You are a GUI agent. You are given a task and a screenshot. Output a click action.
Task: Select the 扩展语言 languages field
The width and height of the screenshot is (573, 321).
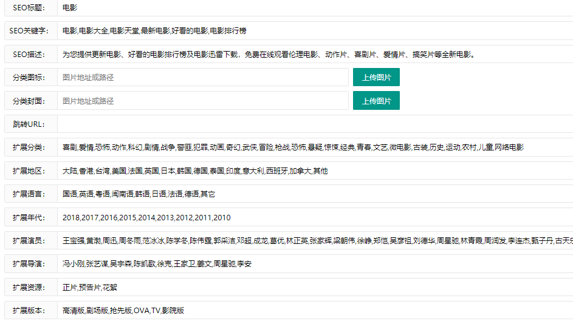pyautogui.click(x=315, y=194)
